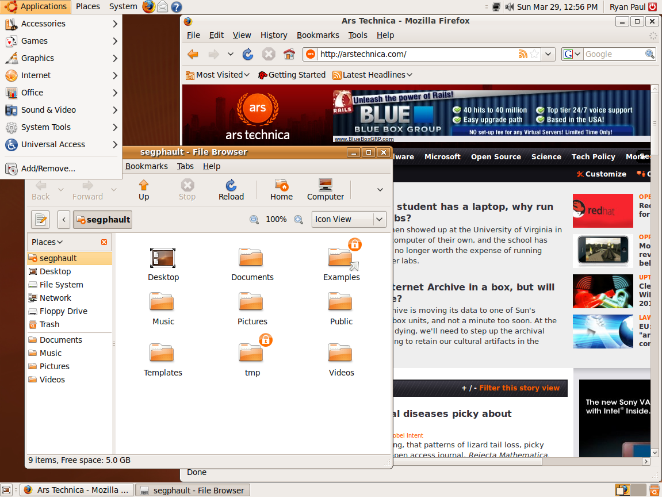
Task: Open the Science section link
Action: pyautogui.click(x=546, y=157)
